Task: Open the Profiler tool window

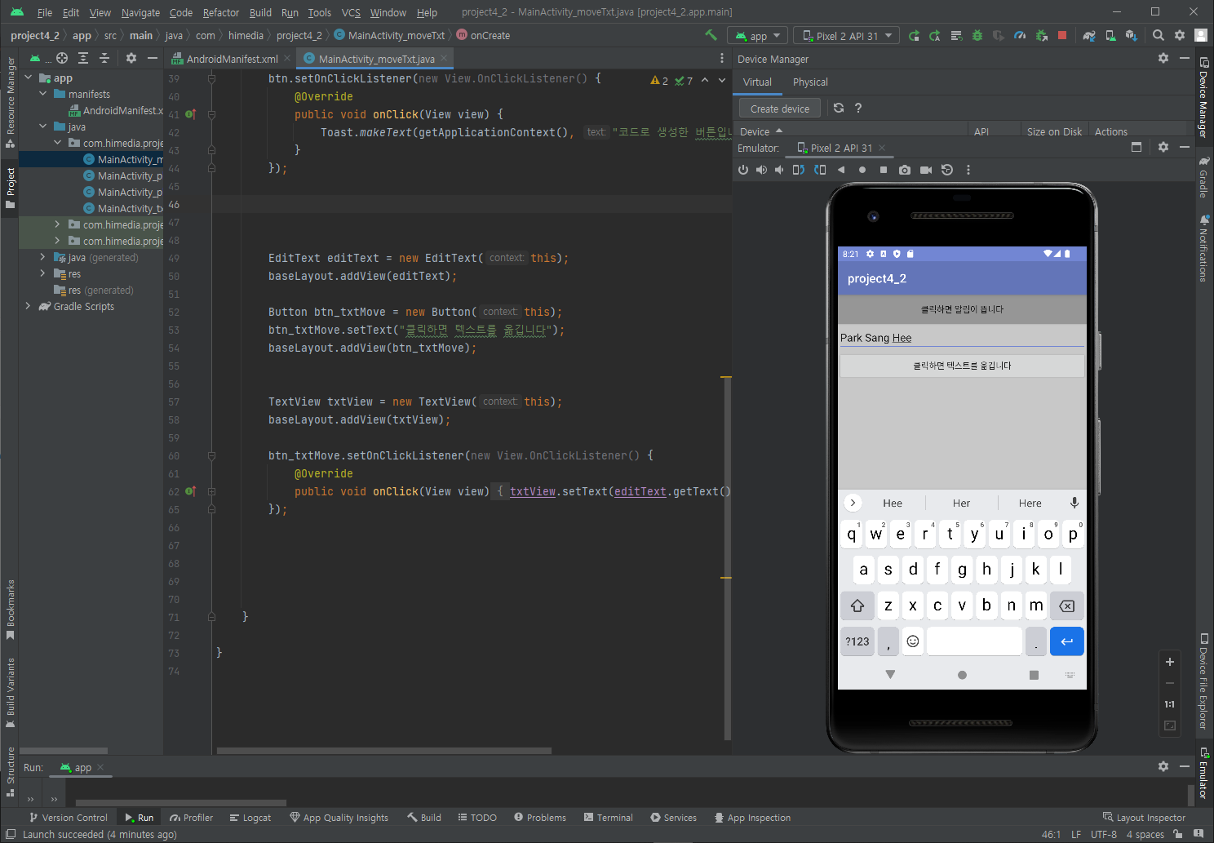Action: click(192, 818)
